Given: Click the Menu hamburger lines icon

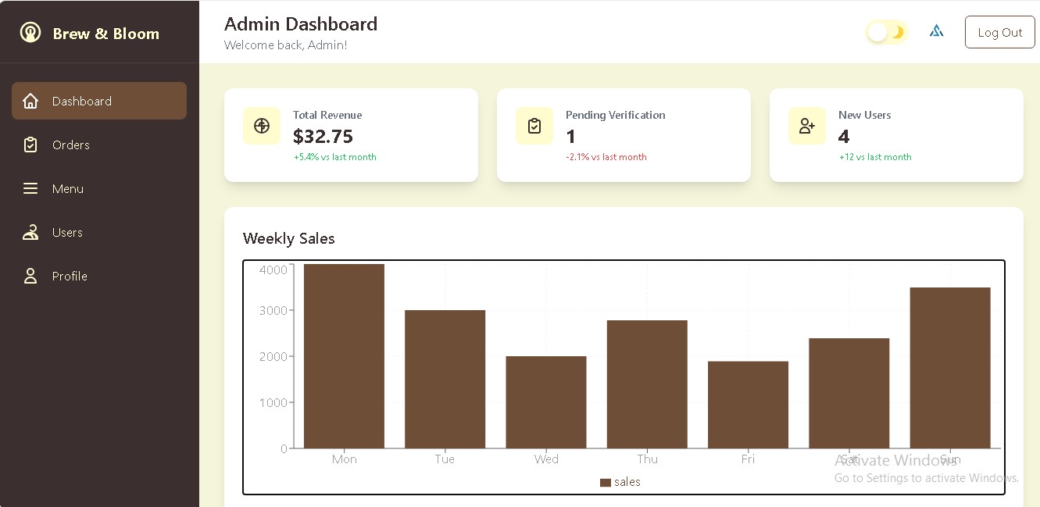Looking at the screenshot, I should (30, 188).
